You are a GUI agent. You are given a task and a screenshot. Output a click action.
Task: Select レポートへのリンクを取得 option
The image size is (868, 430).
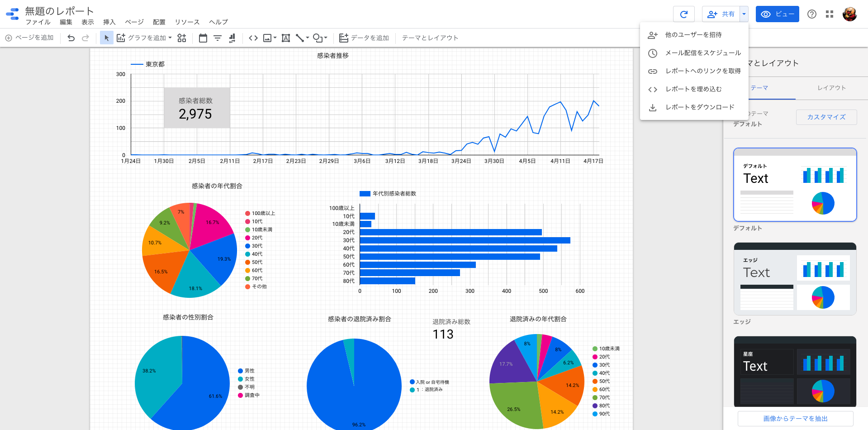click(694, 71)
